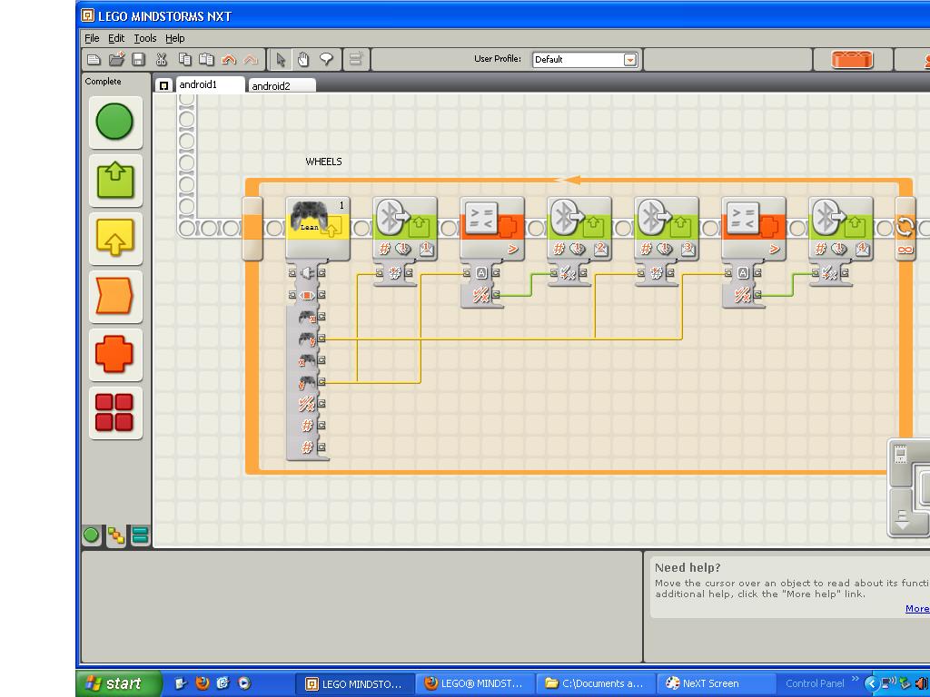Switch to the Custom palette tab
Screen dimensions: 930x697
[140, 535]
